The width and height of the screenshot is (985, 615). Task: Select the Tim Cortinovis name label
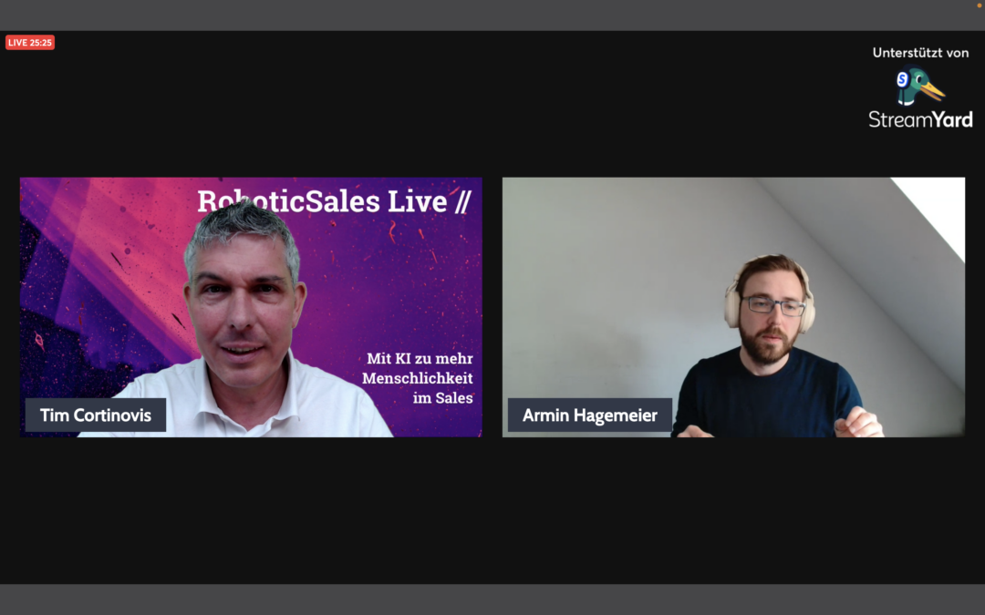(x=96, y=415)
